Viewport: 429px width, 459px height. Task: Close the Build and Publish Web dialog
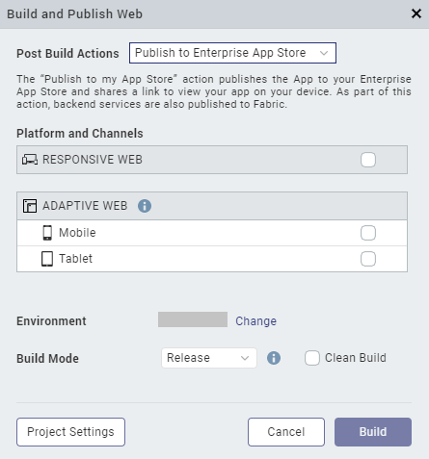point(416,13)
